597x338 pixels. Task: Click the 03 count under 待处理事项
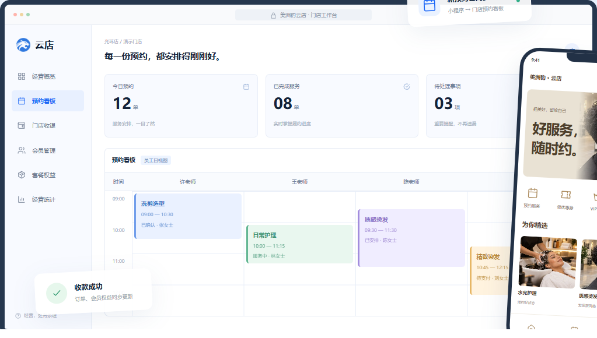tap(444, 103)
